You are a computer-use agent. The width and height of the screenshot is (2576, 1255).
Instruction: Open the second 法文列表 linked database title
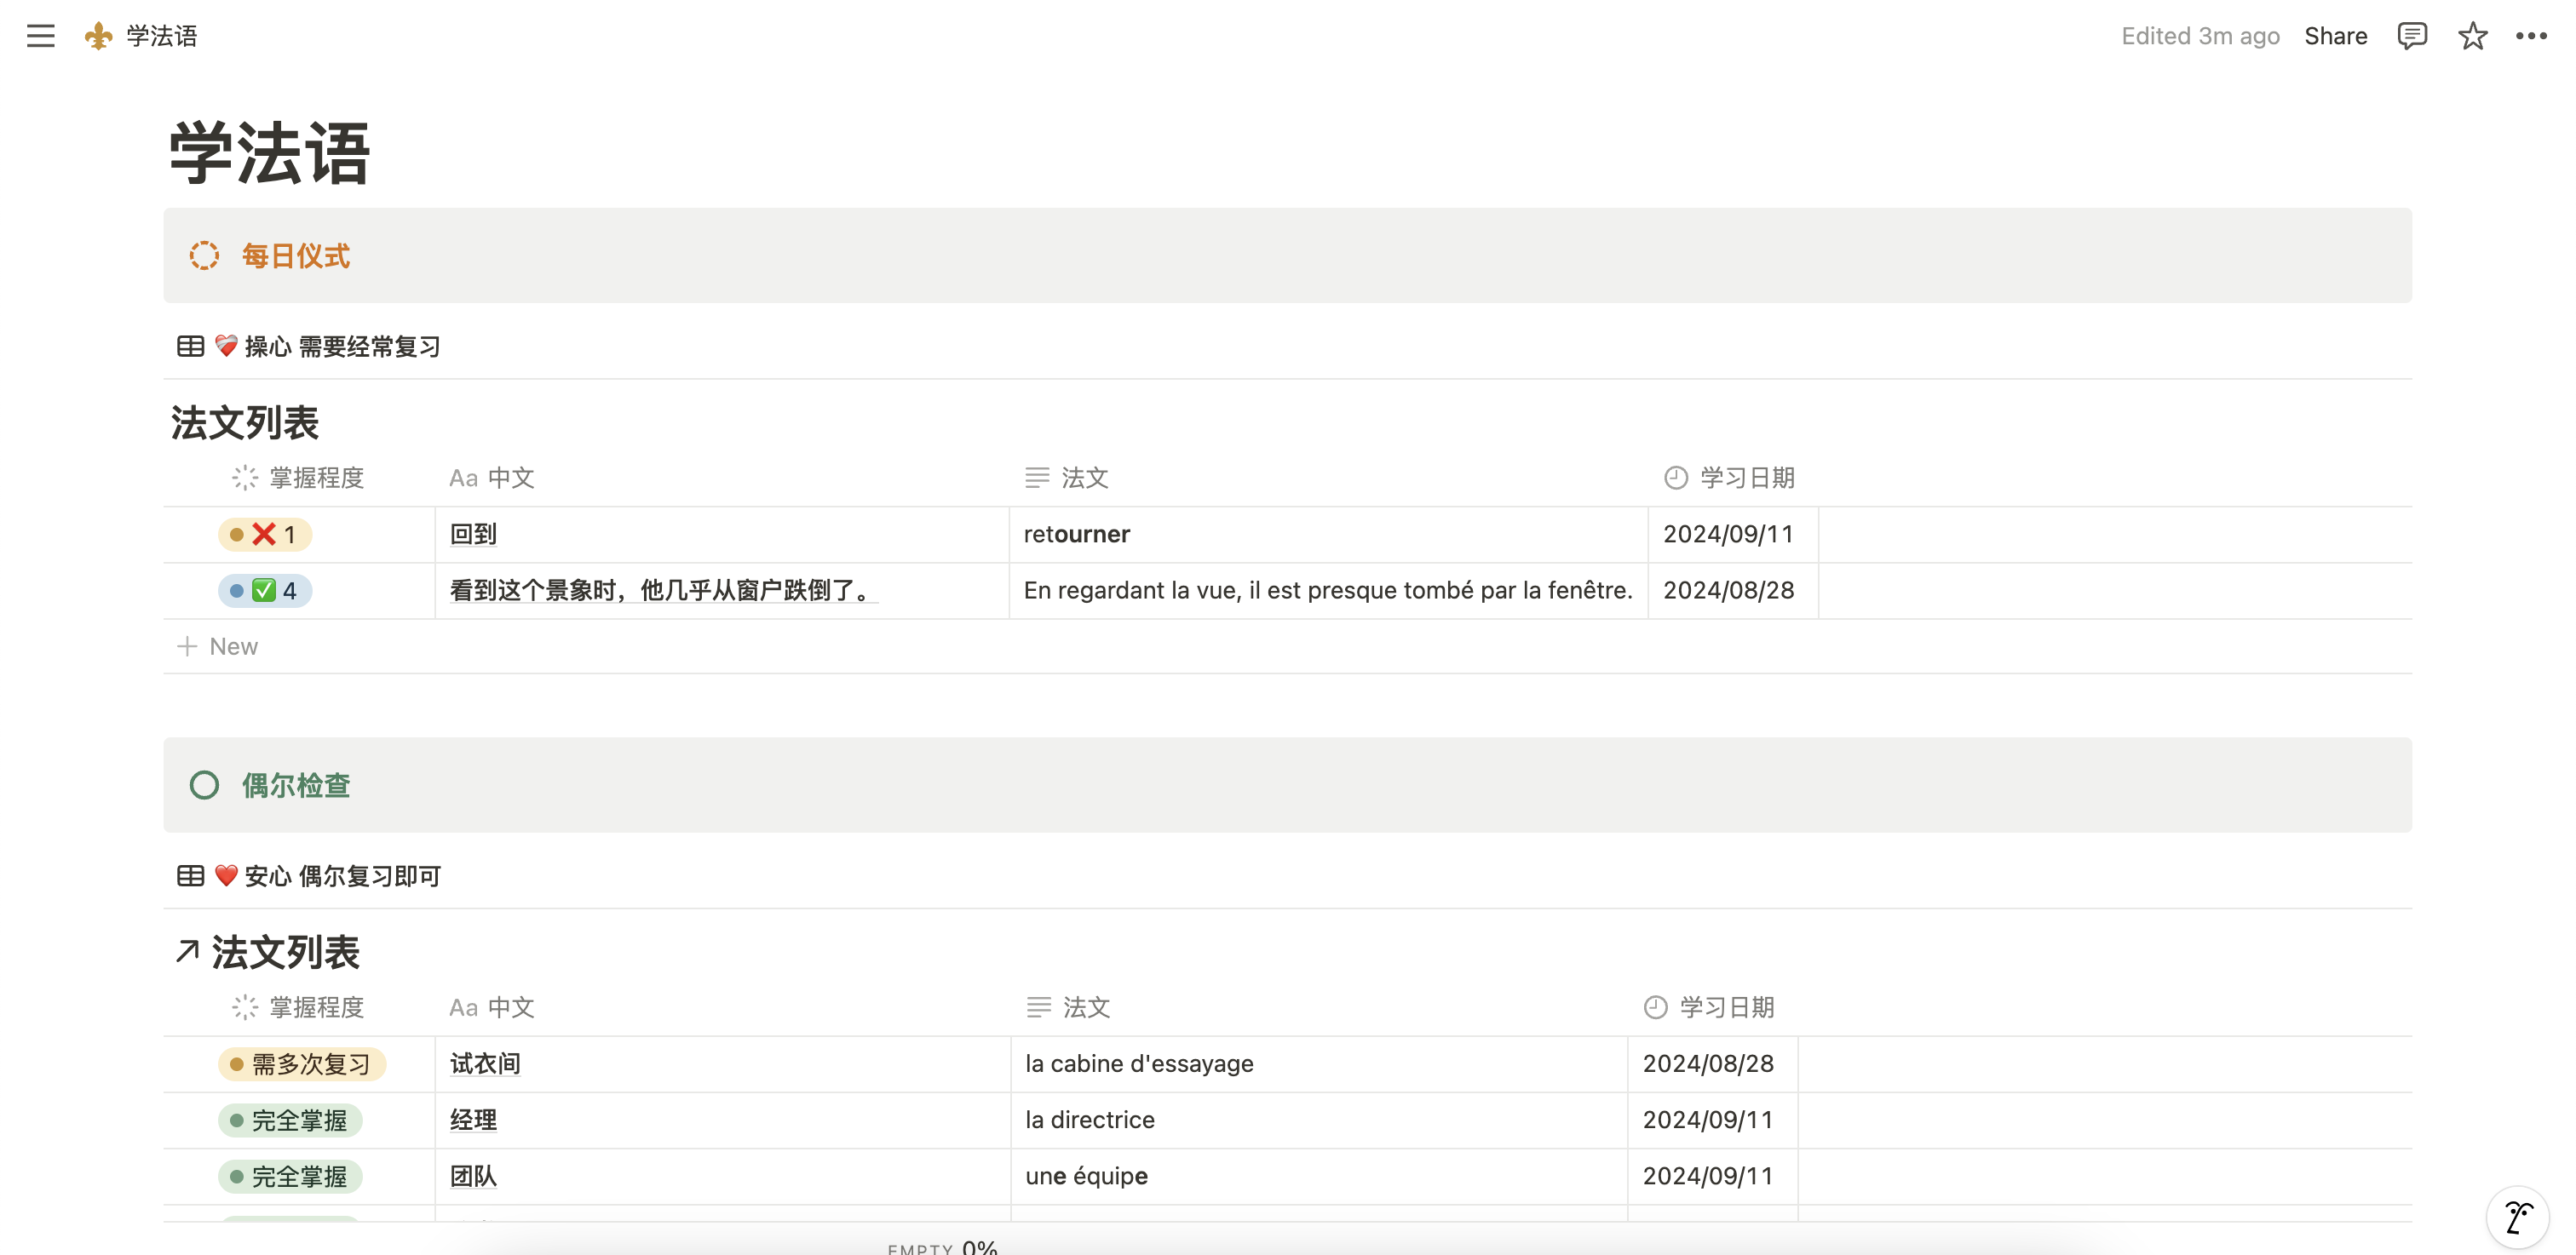pyautogui.click(x=285, y=951)
